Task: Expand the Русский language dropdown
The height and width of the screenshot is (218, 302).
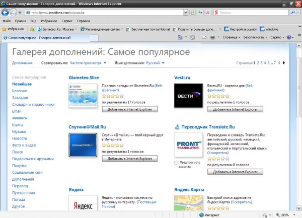Action: [x=155, y=63]
